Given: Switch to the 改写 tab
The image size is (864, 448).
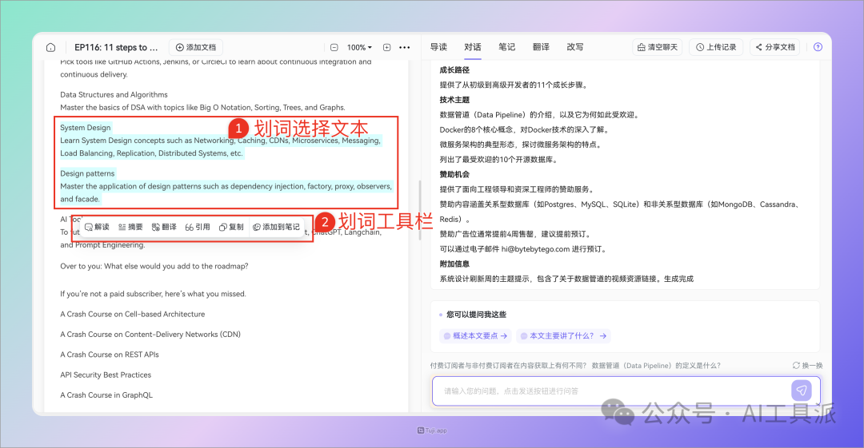Looking at the screenshot, I should 575,47.
